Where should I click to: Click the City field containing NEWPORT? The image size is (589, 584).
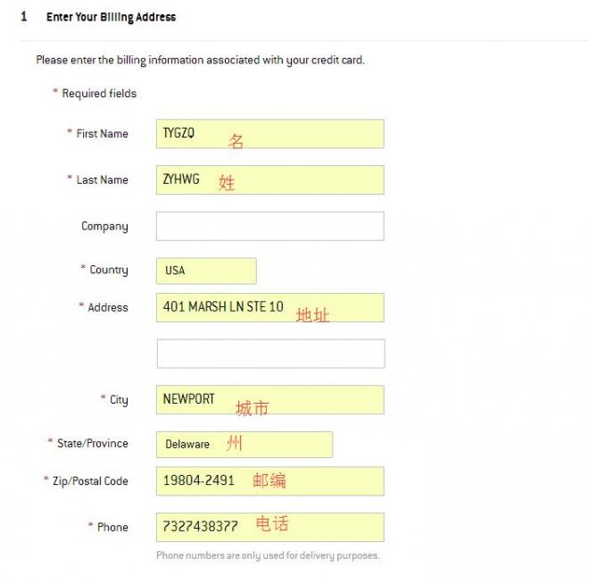point(270,400)
